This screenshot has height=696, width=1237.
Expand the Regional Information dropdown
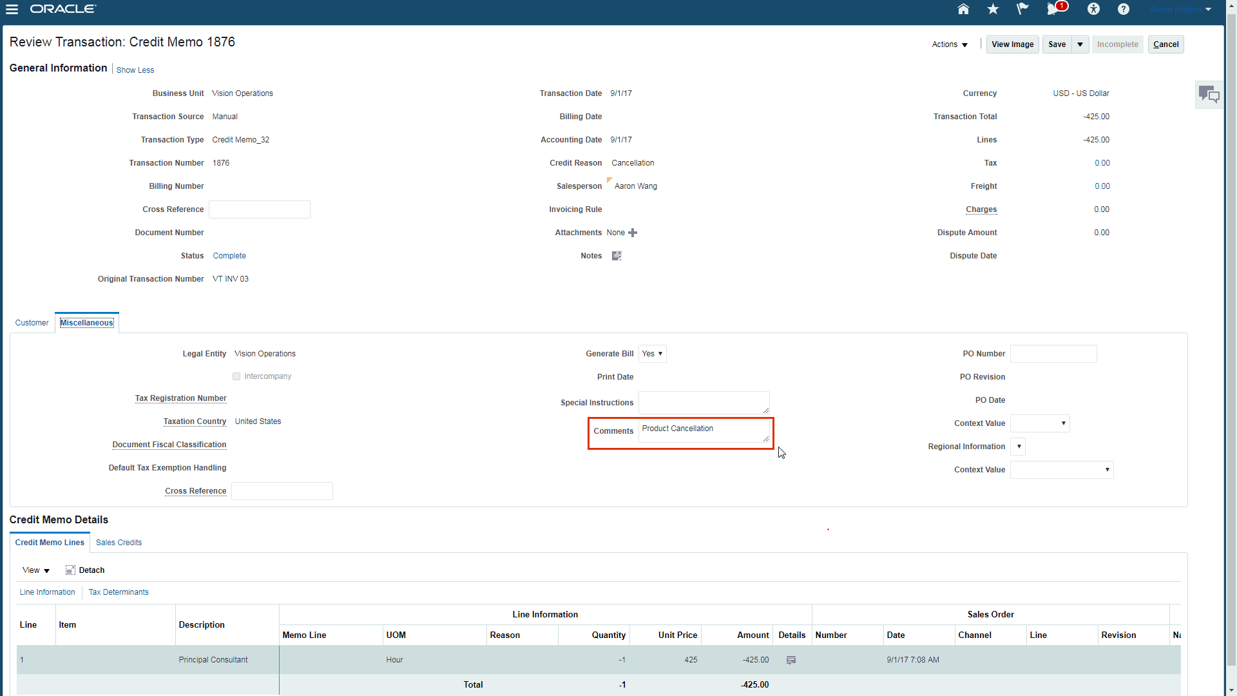(1019, 447)
